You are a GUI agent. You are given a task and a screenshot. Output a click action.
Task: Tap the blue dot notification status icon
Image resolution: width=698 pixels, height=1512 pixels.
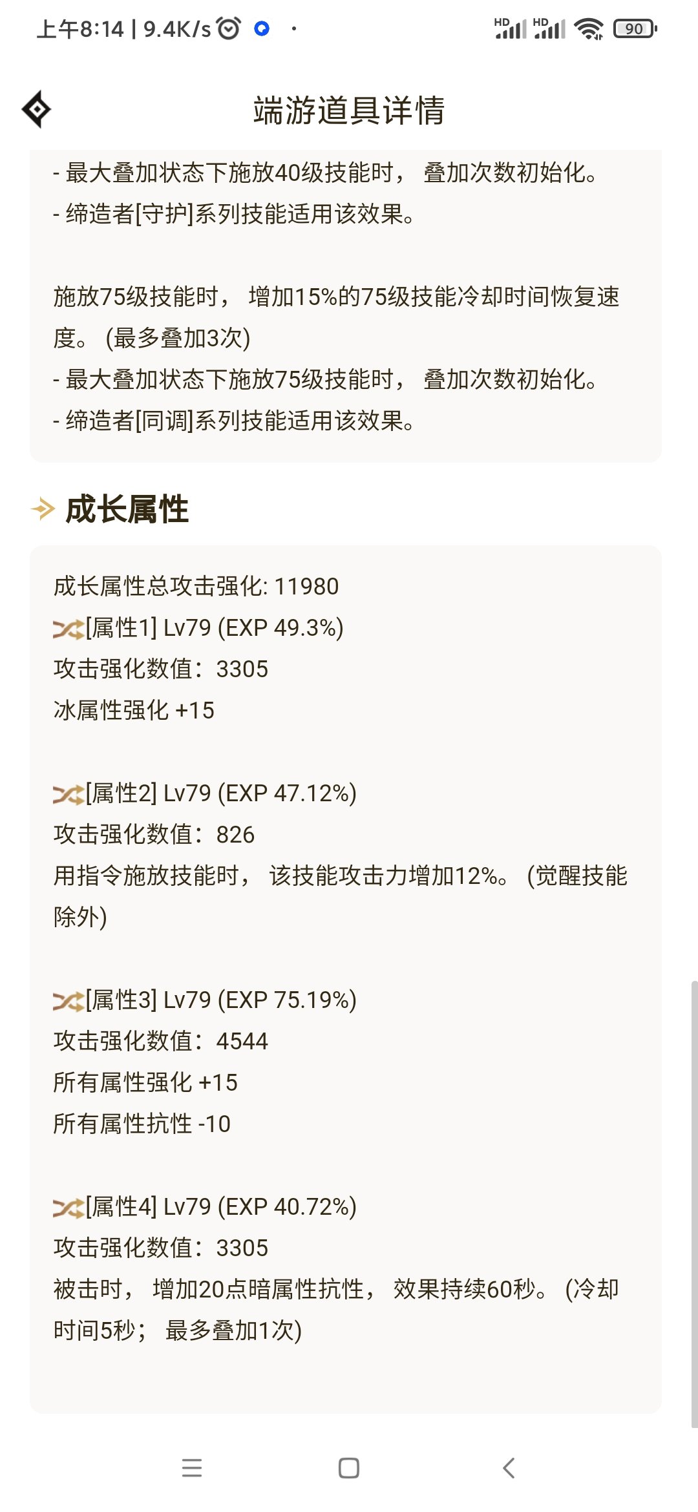[x=262, y=28]
